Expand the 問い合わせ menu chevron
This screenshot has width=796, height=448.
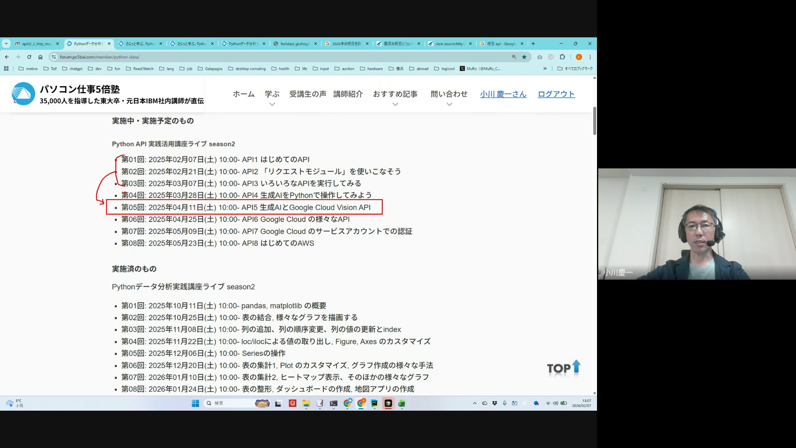[449, 104]
